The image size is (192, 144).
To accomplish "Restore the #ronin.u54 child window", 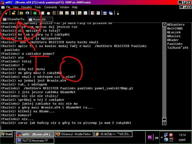I will [x=185, y=7].
